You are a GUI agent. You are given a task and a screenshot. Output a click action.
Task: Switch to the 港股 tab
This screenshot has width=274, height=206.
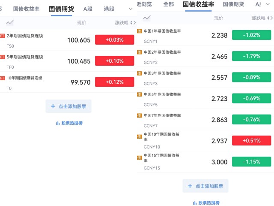click(x=109, y=9)
